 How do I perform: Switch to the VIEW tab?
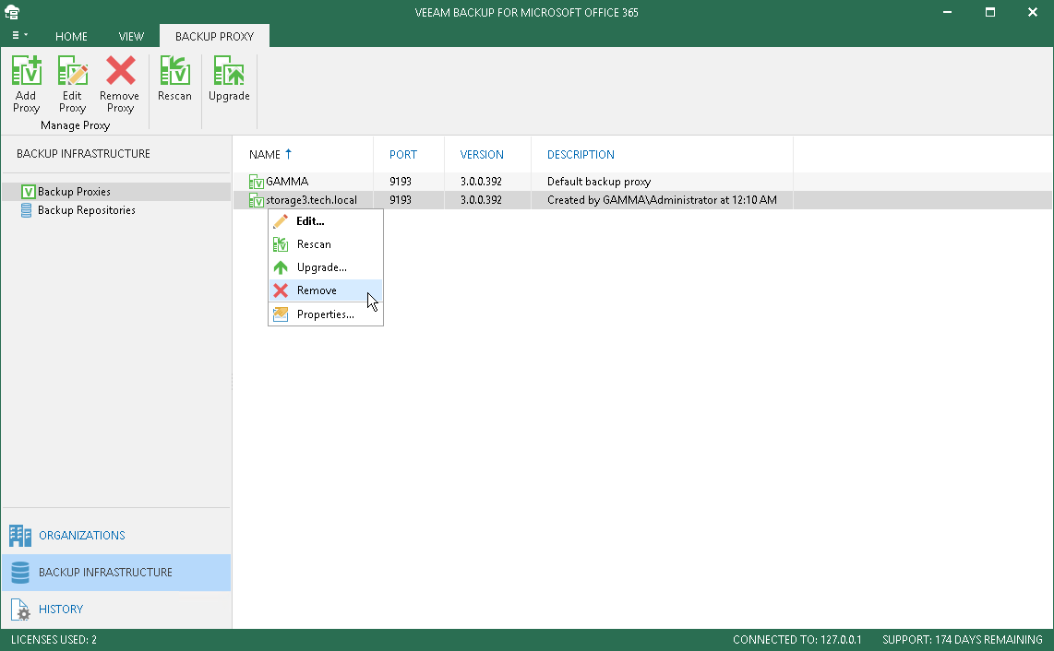(131, 36)
